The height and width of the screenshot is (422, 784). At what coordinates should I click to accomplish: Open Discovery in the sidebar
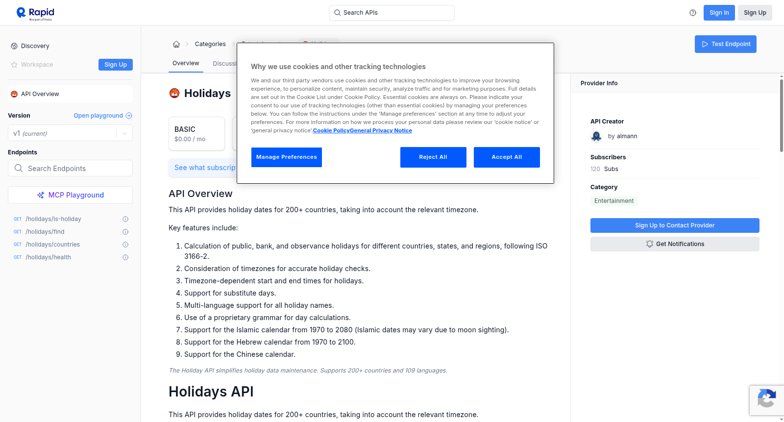pyautogui.click(x=35, y=46)
